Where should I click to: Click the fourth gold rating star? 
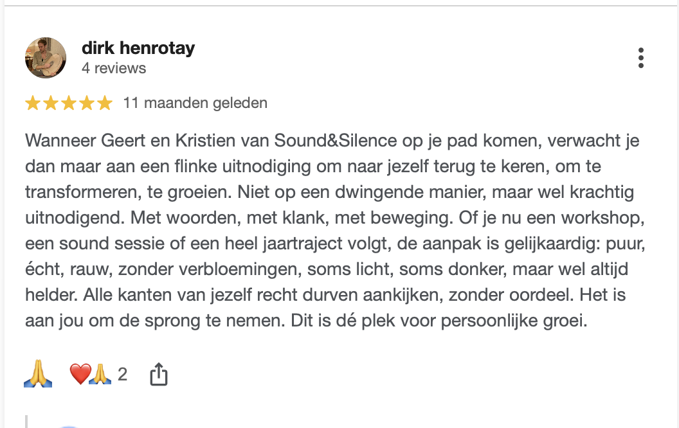(x=87, y=103)
